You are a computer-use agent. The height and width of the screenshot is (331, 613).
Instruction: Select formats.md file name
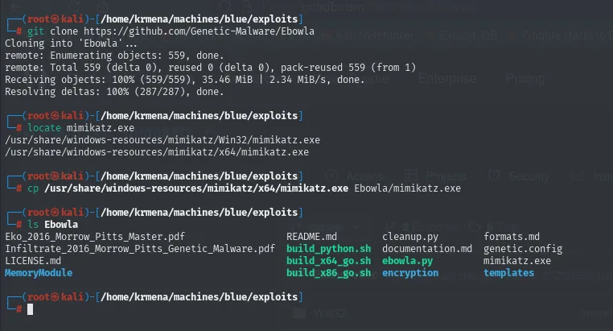click(512, 237)
